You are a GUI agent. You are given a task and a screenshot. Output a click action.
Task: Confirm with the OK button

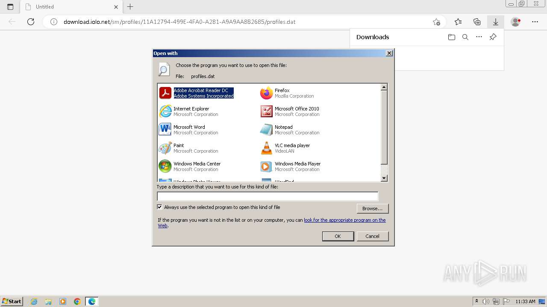click(338, 236)
